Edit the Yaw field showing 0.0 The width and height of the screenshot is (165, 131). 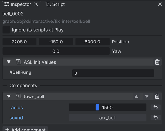56,51
